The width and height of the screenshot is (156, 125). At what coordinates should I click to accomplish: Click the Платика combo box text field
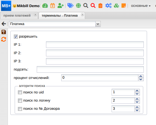[52, 24]
